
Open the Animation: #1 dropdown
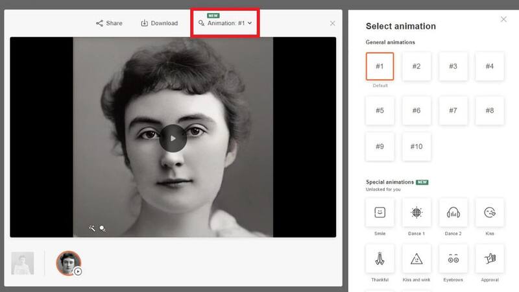click(x=225, y=23)
